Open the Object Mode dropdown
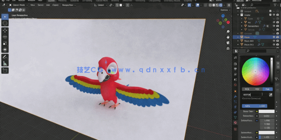The image size is (281, 140). [x=19, y=5]
